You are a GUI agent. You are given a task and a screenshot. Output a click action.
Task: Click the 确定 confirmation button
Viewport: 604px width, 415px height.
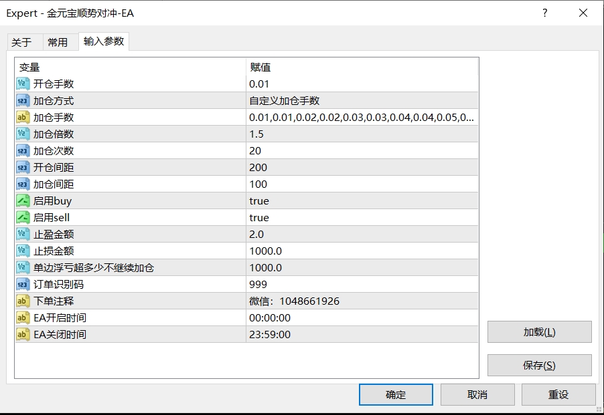pos(395,394)
